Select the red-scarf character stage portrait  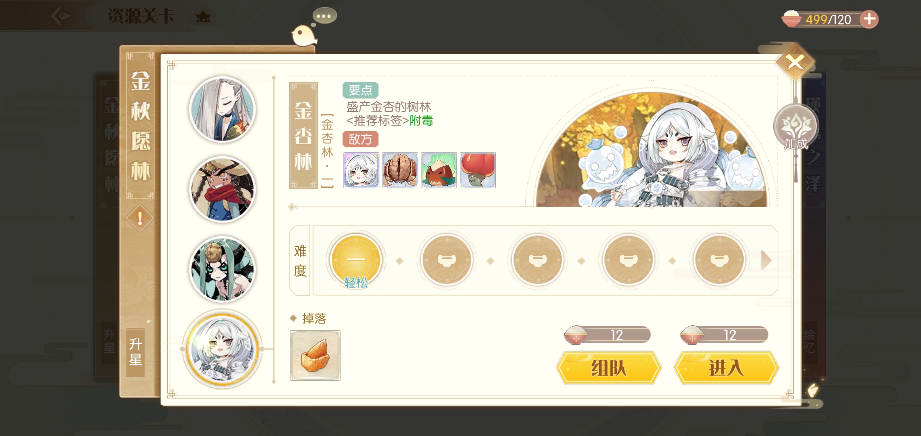pos(222,189)
